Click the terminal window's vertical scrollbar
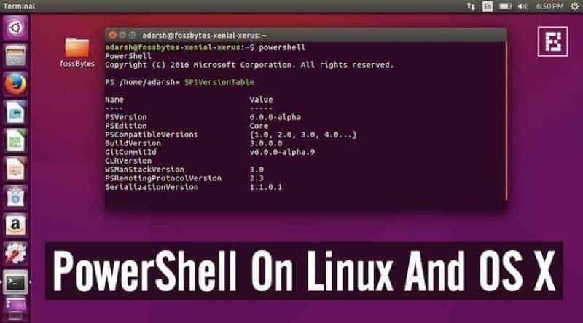This screenshot has width=583, height=323. (506, 121)
